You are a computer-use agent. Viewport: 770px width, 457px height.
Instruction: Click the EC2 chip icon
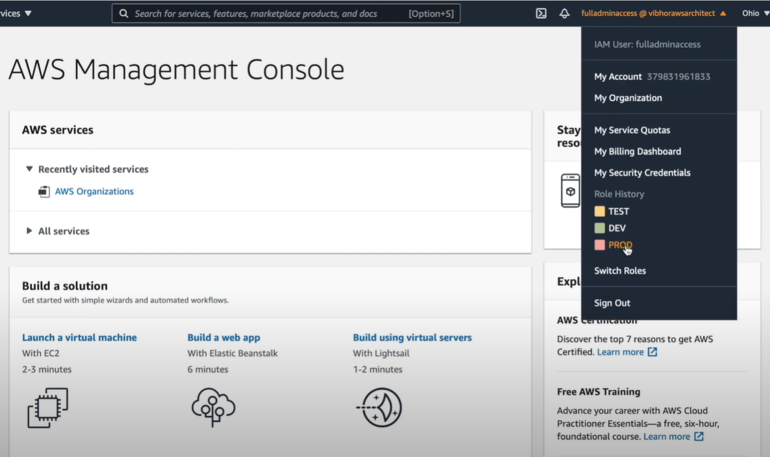(x=48, y=408)
